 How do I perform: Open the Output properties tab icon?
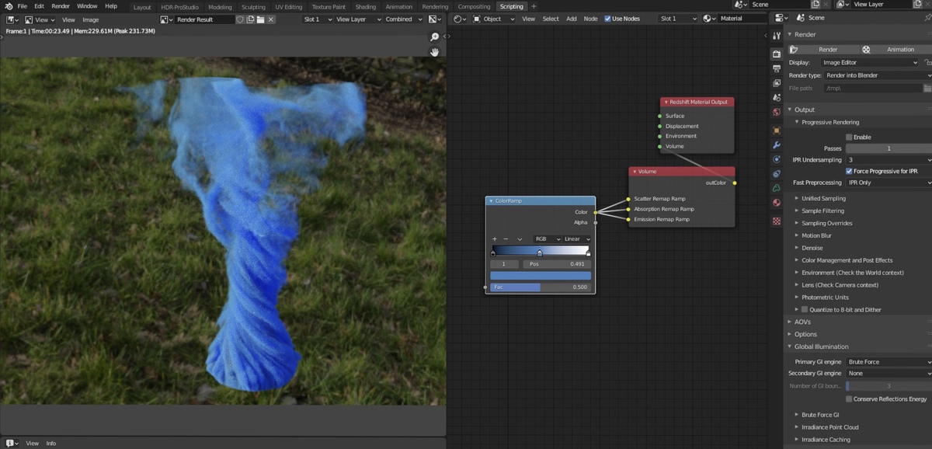coord(777,68)
